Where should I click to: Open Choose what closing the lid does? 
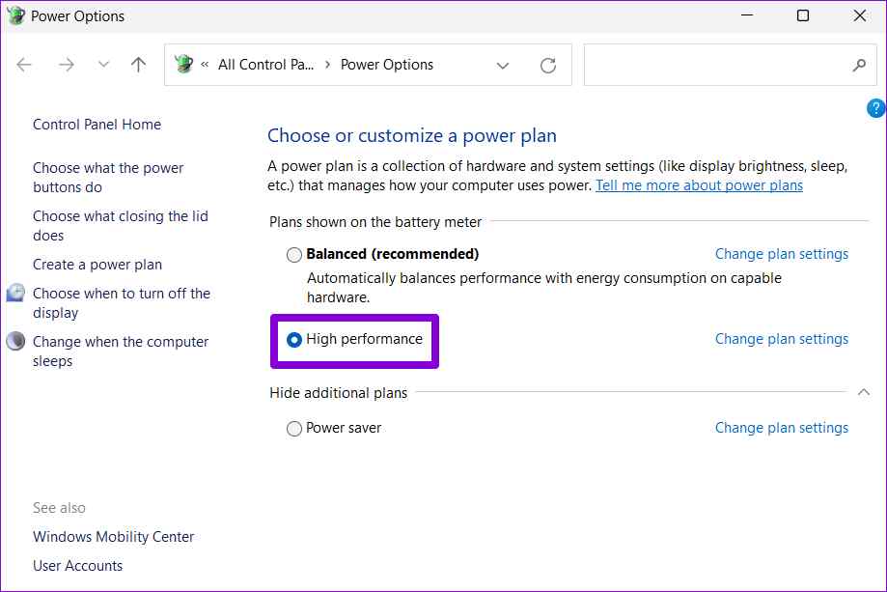point(121,226)
